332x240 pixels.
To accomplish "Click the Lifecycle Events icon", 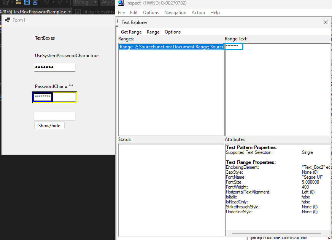I will click(x=78, y=12).
